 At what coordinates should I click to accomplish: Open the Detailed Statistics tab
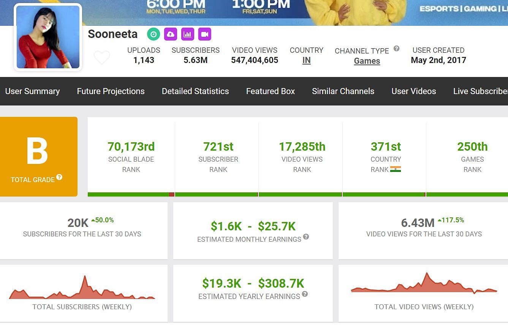pos(195,91)
